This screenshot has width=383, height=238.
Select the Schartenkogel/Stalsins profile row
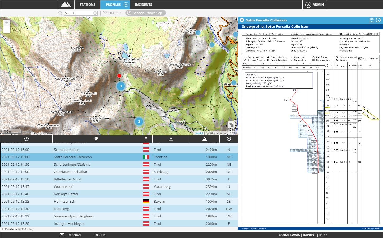(119, 164)
